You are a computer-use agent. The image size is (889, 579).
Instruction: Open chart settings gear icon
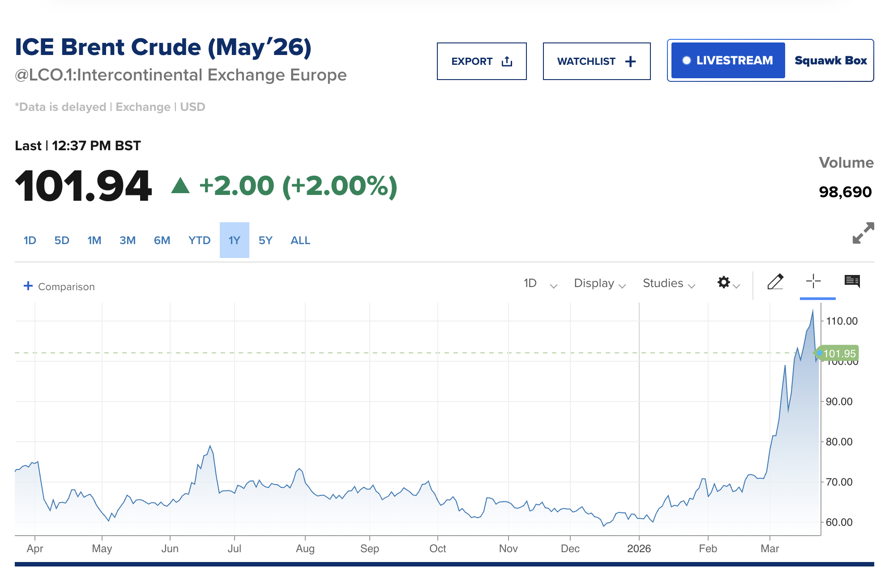[x=724, y=282]
